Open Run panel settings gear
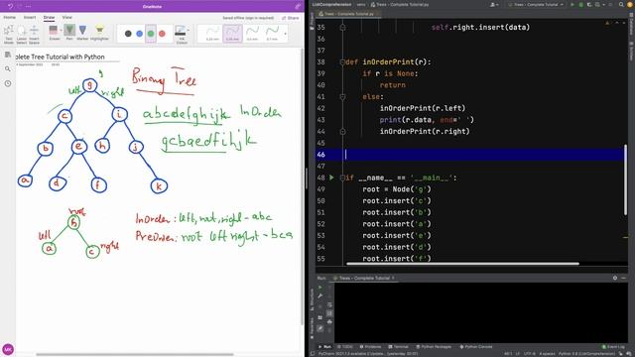The width and height of the screenshot is (635, 357). point(615,278)
